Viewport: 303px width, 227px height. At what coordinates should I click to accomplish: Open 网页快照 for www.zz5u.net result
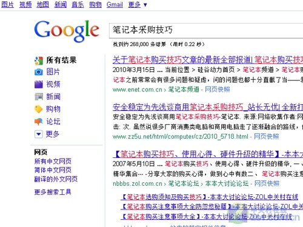(x=266, y=136)
